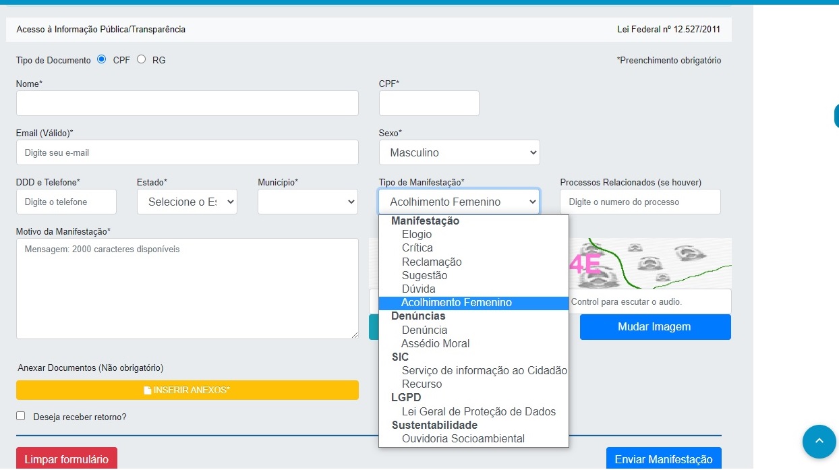Click the Motivo da Manifestação textarea
The width and height of the screenshot is (839, 470).
187,288
